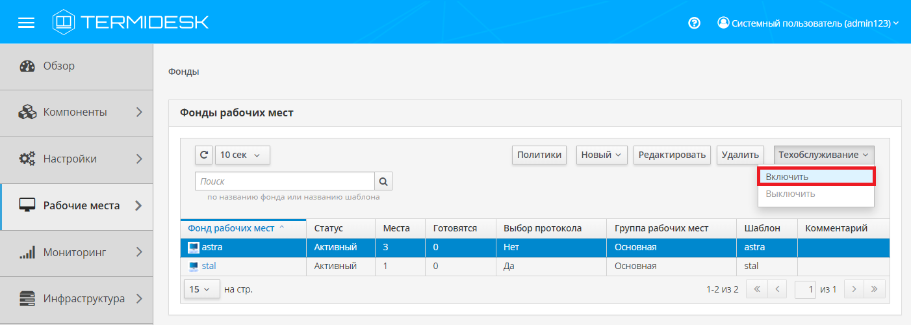Click the Termidesk logo
911x325 pixels.
[x=131, y=22]
